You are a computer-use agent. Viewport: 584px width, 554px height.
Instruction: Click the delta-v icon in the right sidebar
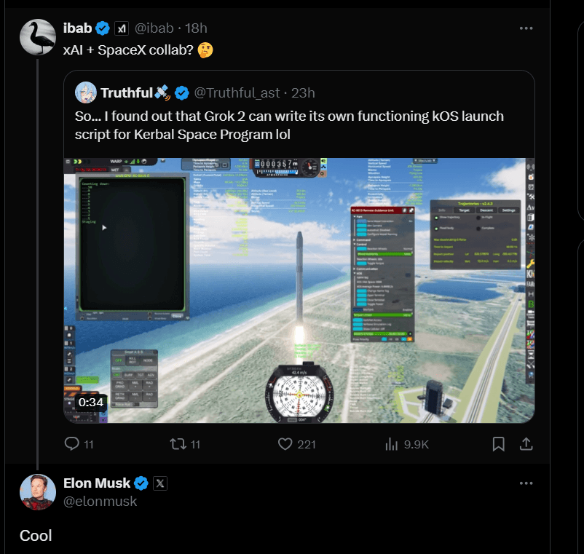coord(529,208)
